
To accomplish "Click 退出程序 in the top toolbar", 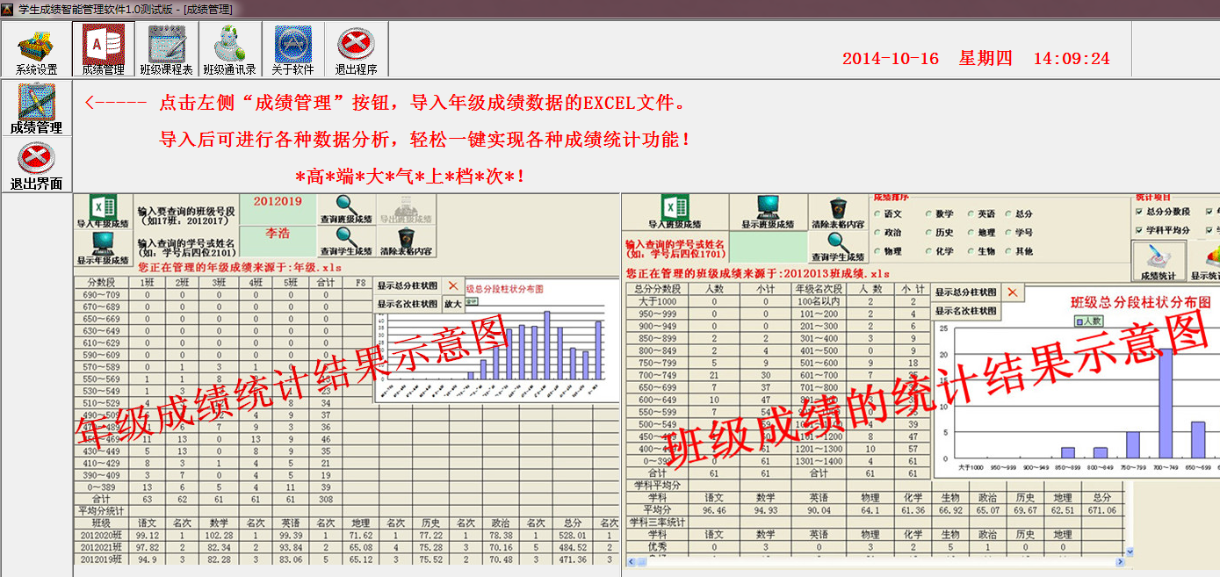I will coord(356,50).
